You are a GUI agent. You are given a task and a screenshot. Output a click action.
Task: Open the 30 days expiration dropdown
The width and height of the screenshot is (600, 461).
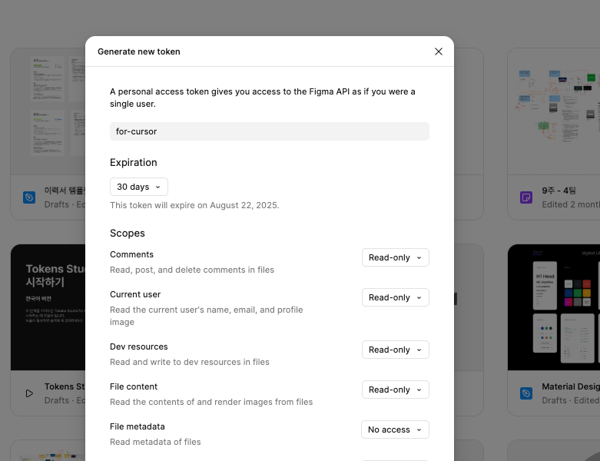138,187
